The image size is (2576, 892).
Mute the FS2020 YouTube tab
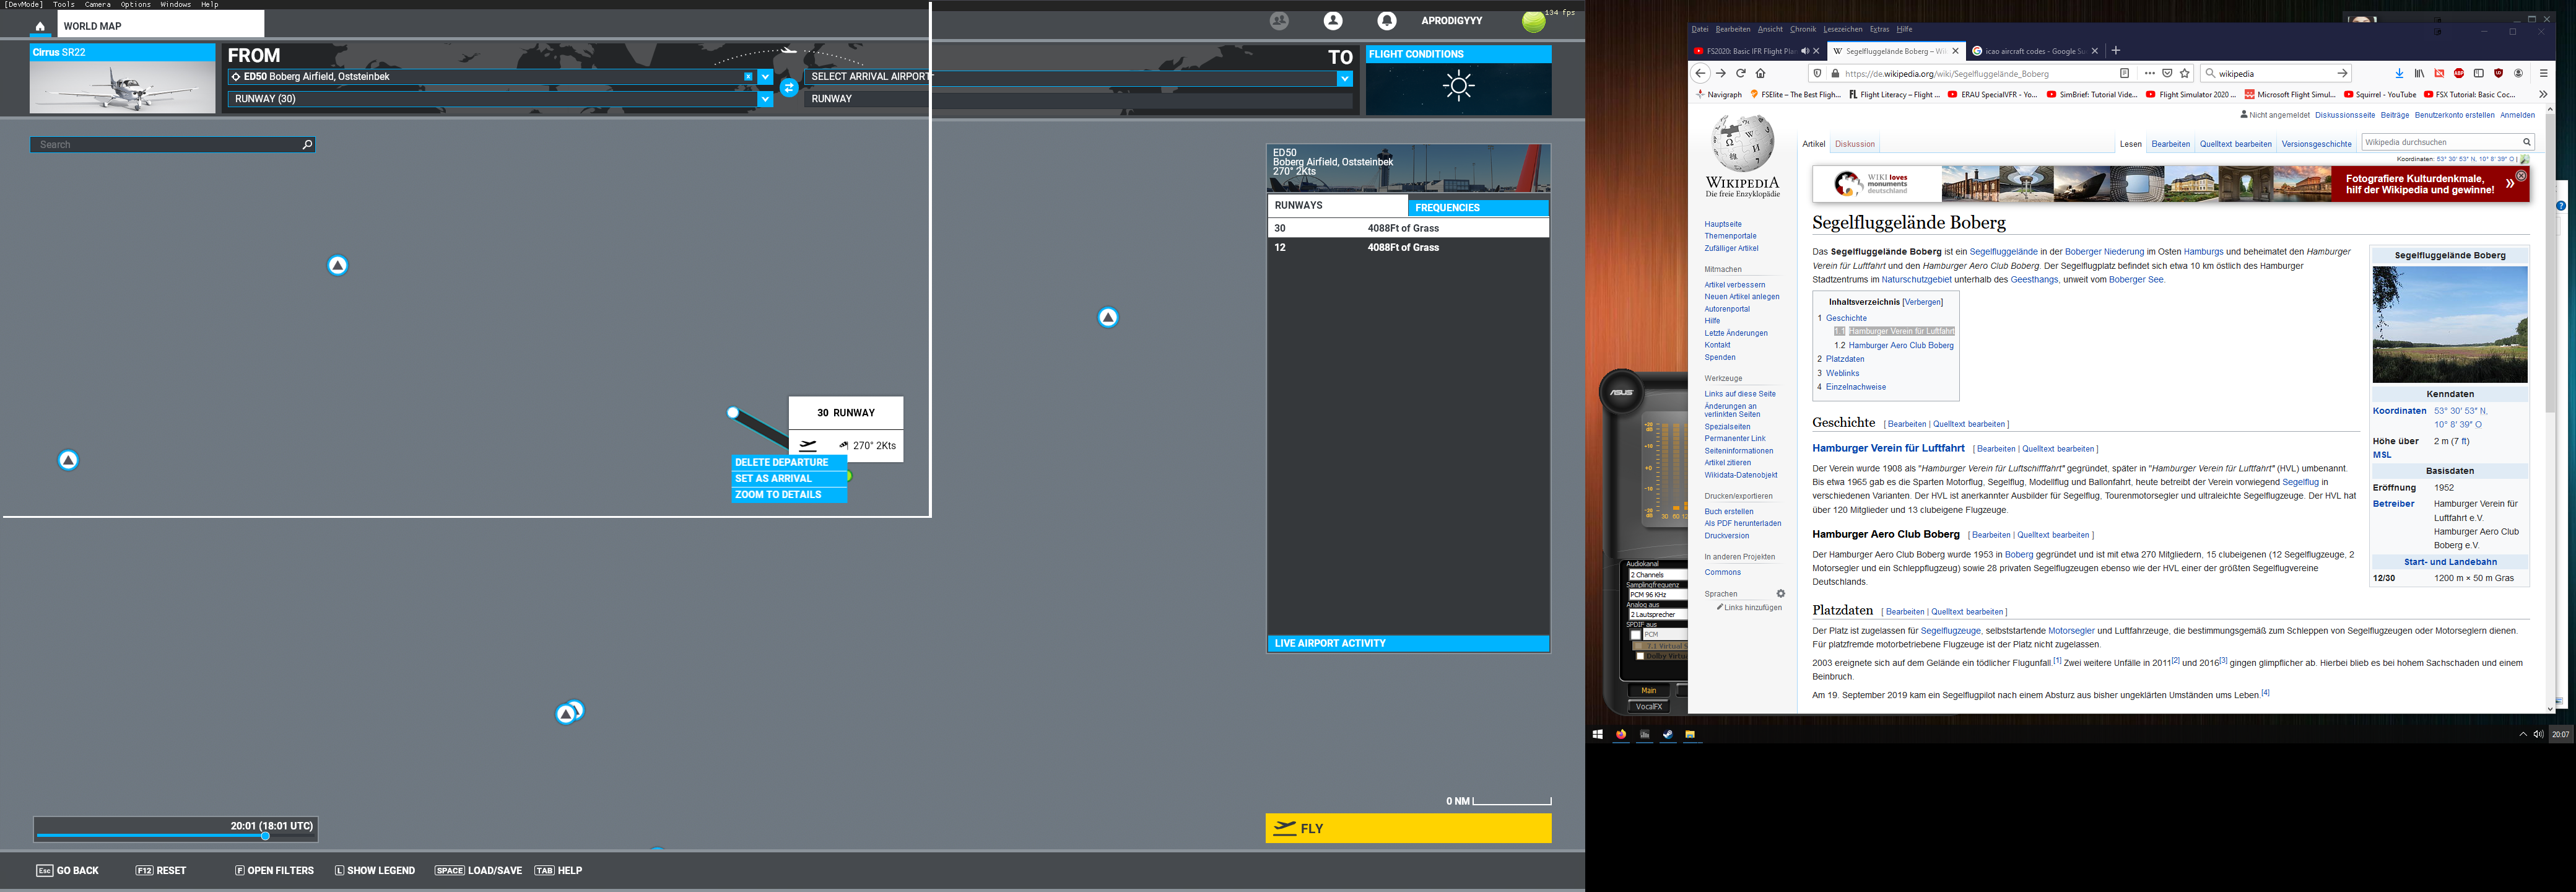point(1805,51)
